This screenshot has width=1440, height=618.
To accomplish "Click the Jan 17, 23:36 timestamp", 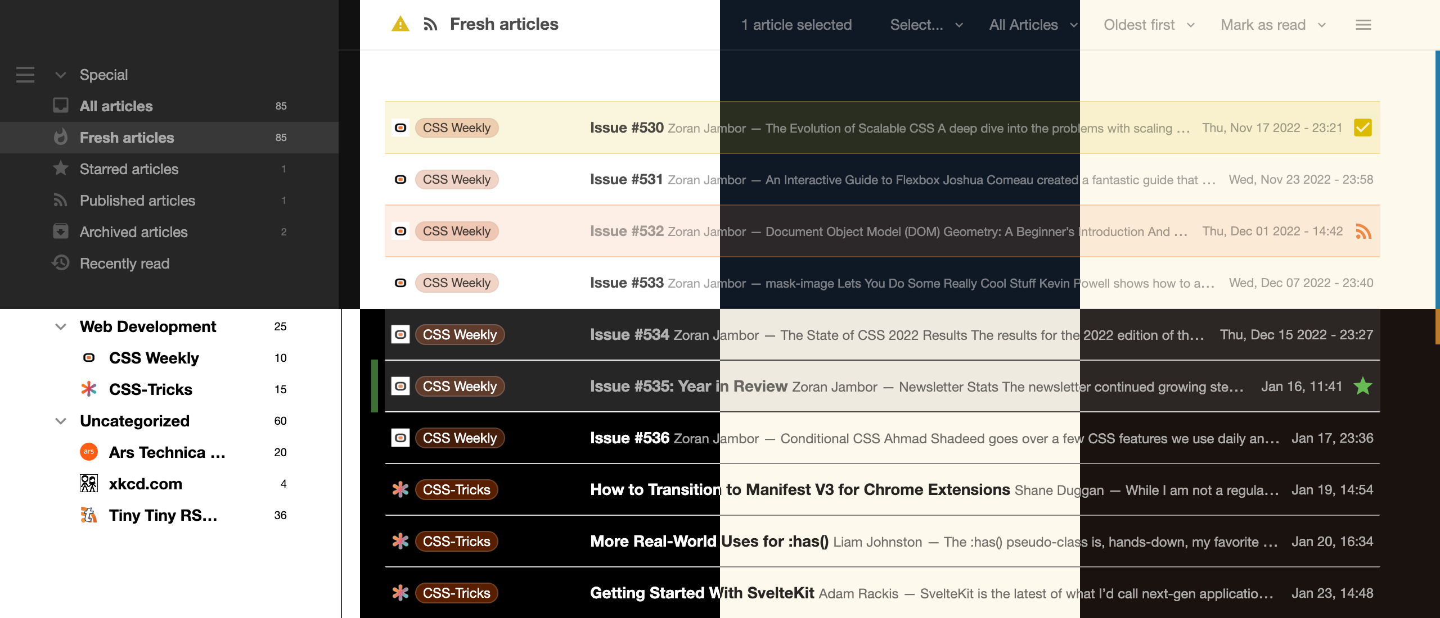I will click(x=1332, y=438).
